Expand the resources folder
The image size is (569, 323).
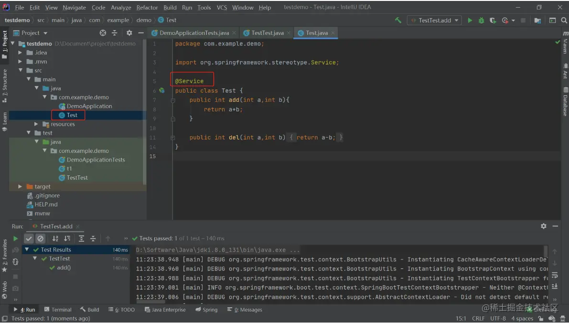[36, 124]
